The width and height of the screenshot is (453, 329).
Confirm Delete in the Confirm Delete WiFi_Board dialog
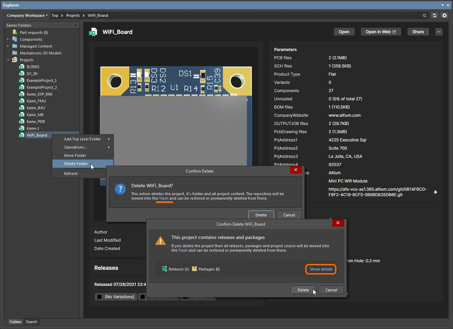tap(303, 290)
